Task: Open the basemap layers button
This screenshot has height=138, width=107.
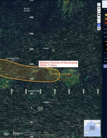Action: tap(99, 5)
